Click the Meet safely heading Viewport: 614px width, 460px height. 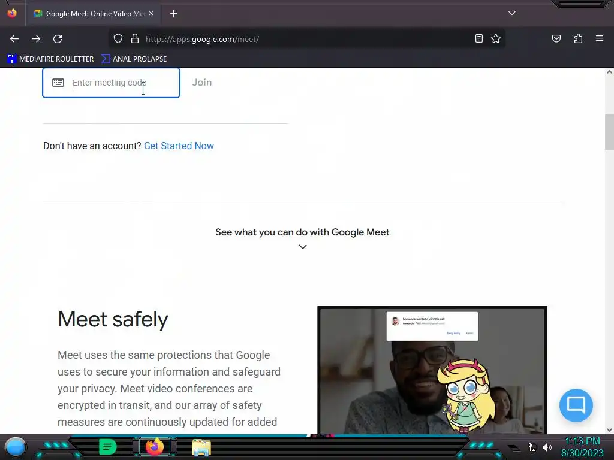point(113,319)
